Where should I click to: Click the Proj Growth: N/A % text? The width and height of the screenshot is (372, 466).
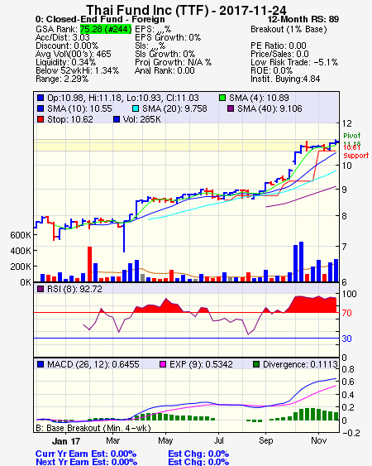173,62
